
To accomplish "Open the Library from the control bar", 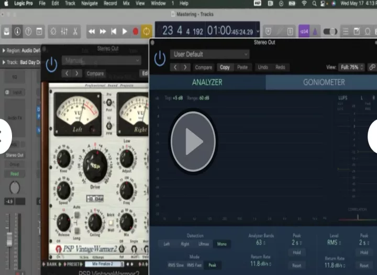I will pos(6,31).
